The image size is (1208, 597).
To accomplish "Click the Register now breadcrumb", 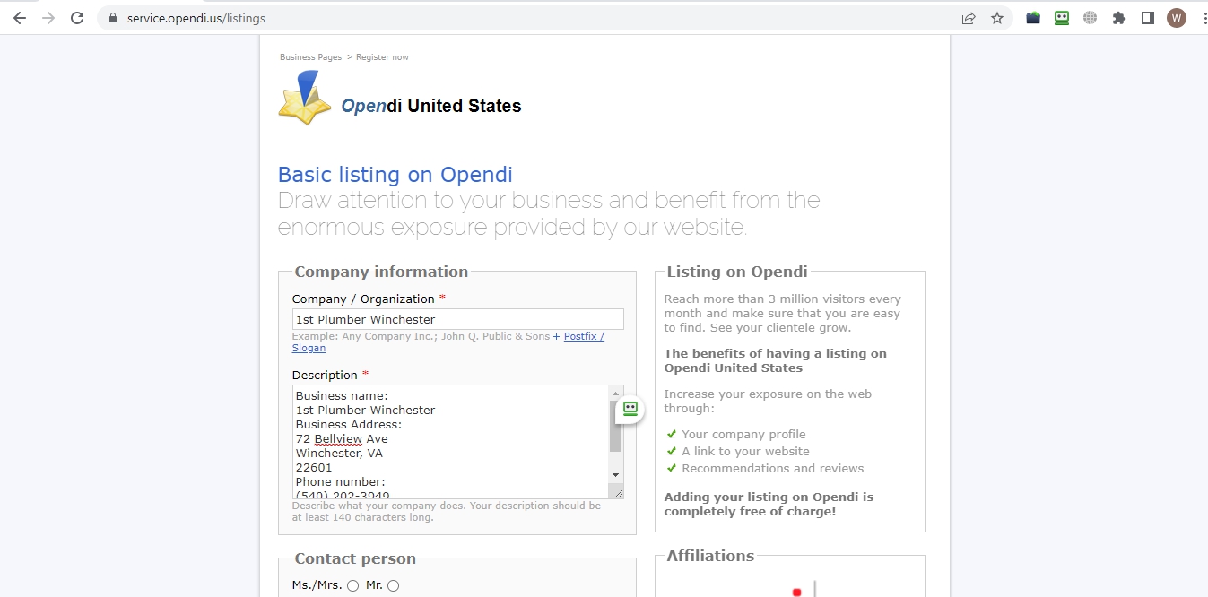I will click(382, 57).
